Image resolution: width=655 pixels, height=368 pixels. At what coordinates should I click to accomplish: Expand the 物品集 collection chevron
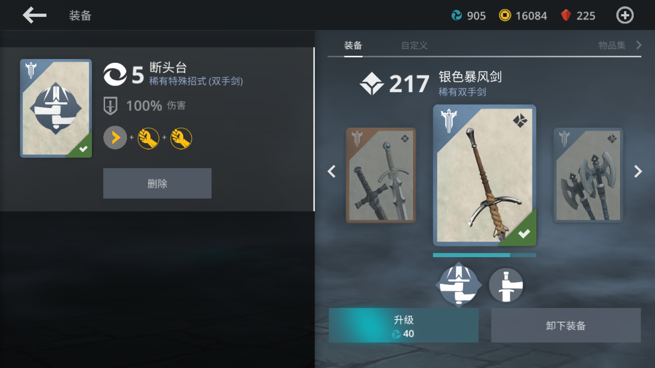point(639,45)
